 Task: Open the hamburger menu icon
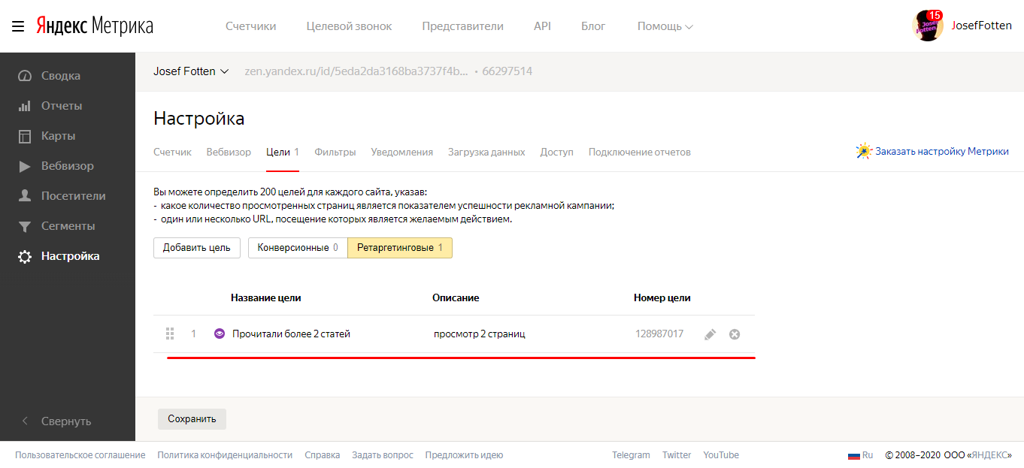point(18,26)
